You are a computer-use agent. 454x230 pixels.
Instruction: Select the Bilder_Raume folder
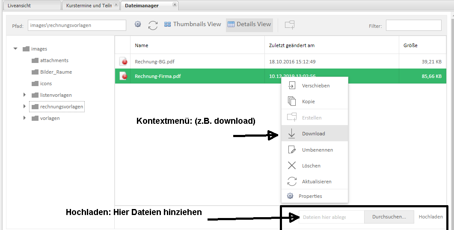coord(56,72)
